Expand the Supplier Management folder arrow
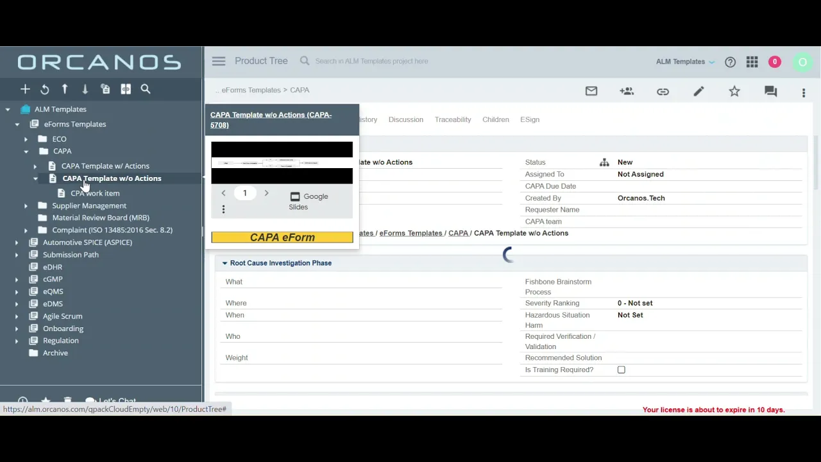 pyautogui.click(x=26, y=206)
